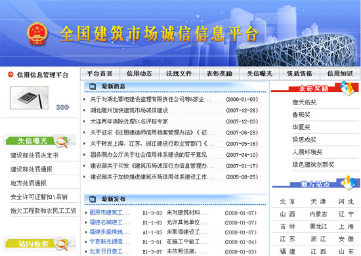The height and width of the screenshot is (256, 361).
Task: Go to the 失信曝光 navigation tab
Action: (x=260, y=74)
